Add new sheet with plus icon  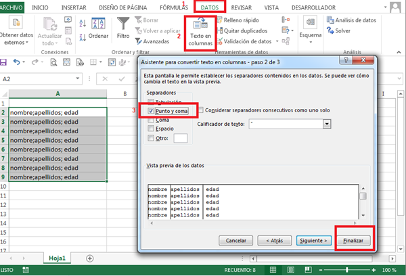point(90,258)
